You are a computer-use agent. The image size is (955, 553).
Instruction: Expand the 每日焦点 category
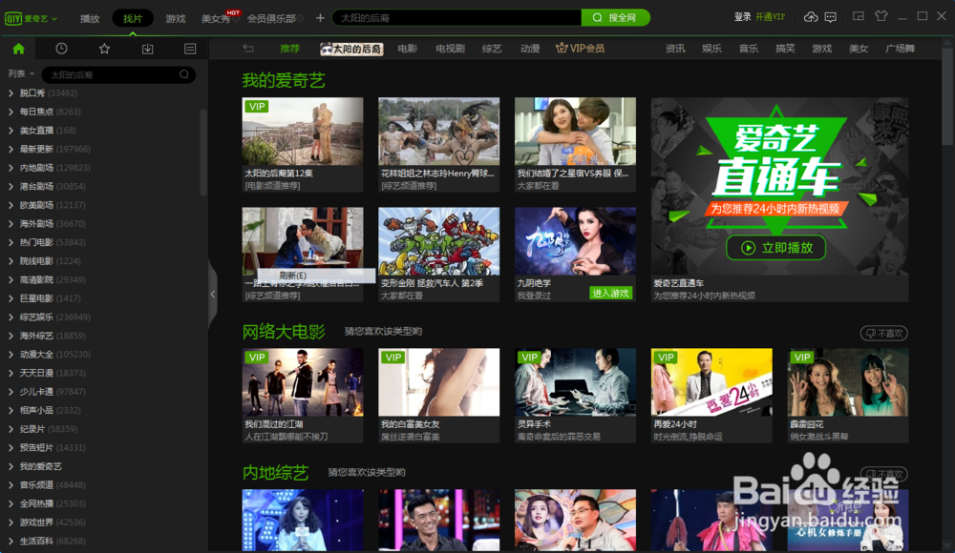point(11,112)
